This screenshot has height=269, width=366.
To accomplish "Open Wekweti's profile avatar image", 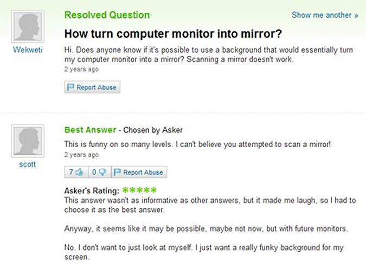I will (28, 27).
